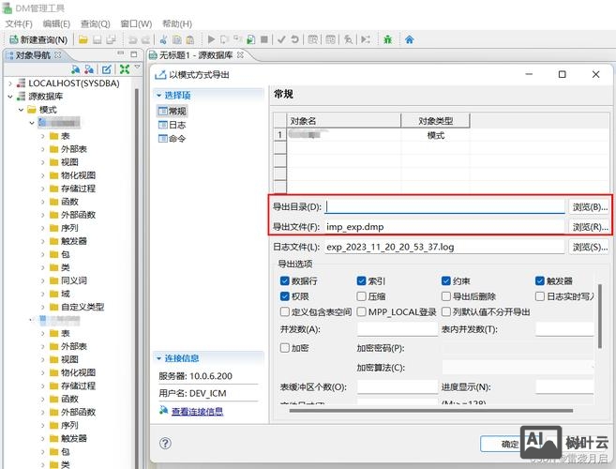Click the green bug debug icon
The width and height of the screenshot is (616, 469).
[x=388, y=39]
